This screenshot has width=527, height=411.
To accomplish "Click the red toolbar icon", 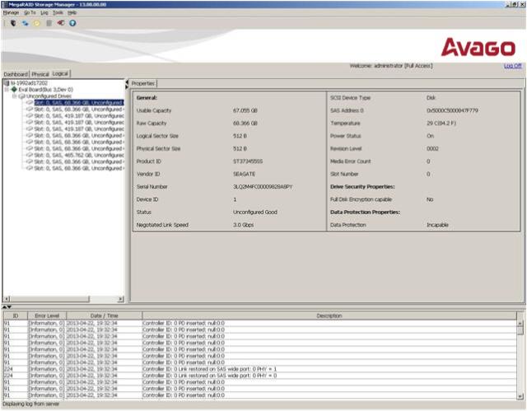I will [60, 23].
